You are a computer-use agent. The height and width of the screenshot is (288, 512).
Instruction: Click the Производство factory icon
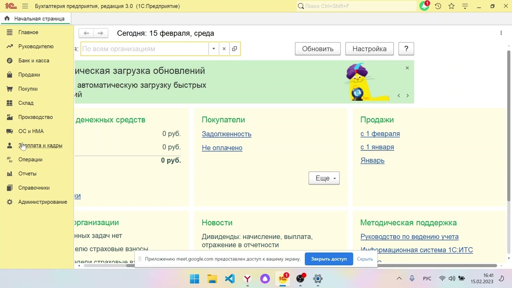pos(10,117)
